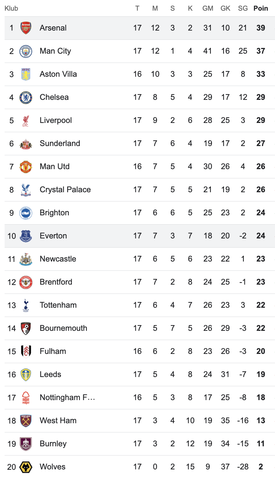The height and width of the screenshot is (479, 275).
Task: Click the Wolves club logo
Action: (26, 467)
